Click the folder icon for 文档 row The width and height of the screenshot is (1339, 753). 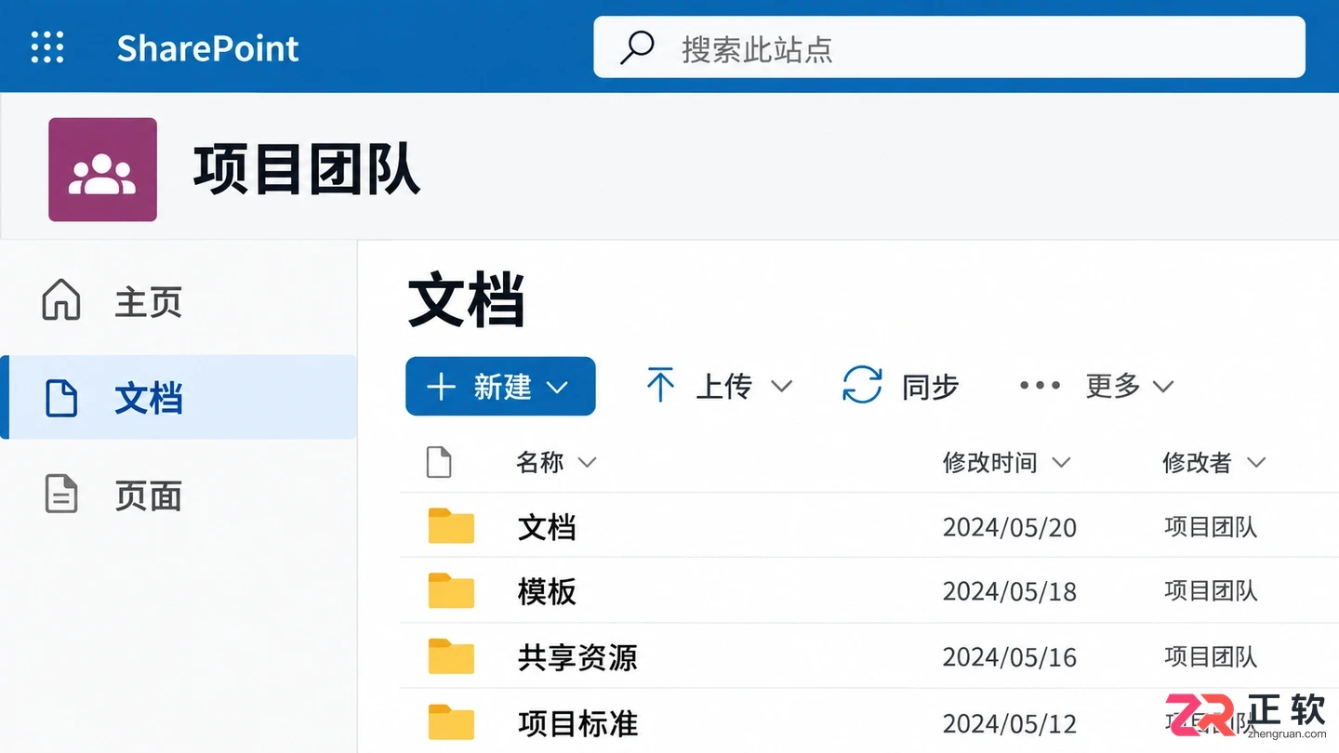(x=451, y=526)
